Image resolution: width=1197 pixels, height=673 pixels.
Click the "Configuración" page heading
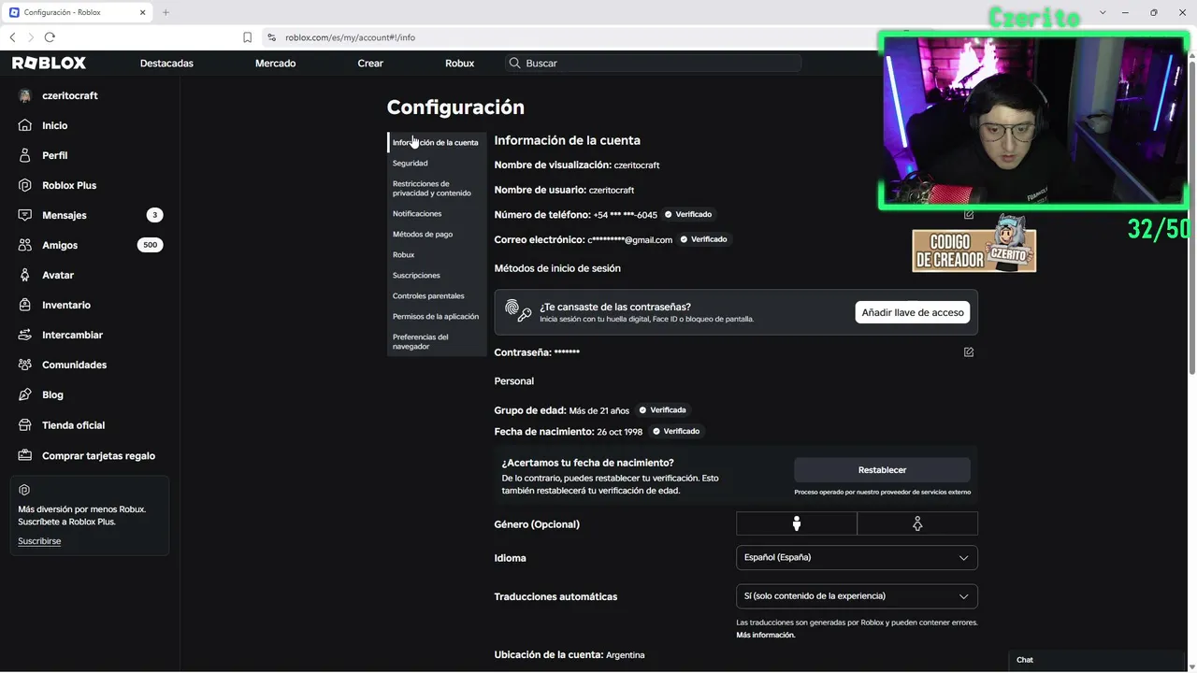click(x=455, y=107)
